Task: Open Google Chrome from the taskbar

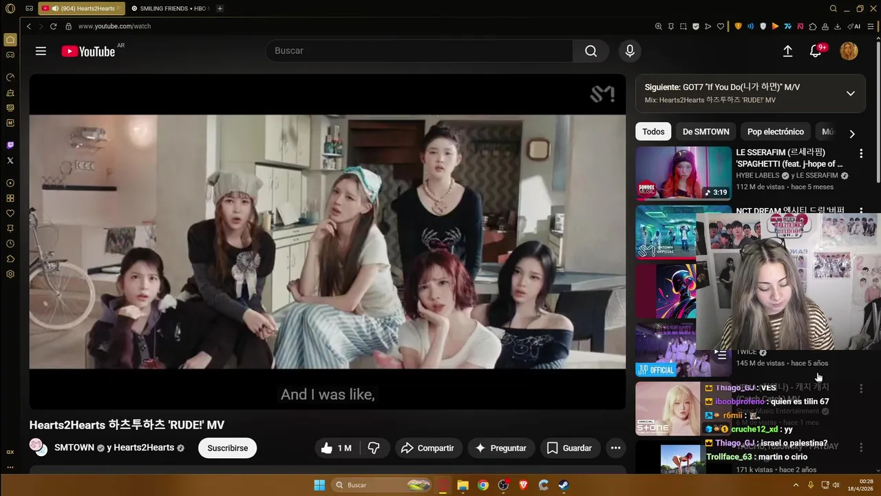Action: pyautogui.click(x=483, y=485)
